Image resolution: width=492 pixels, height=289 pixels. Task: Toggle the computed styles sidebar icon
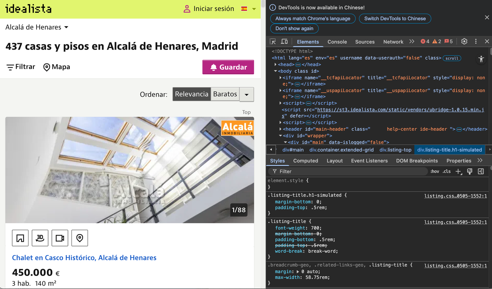[481, 171]
